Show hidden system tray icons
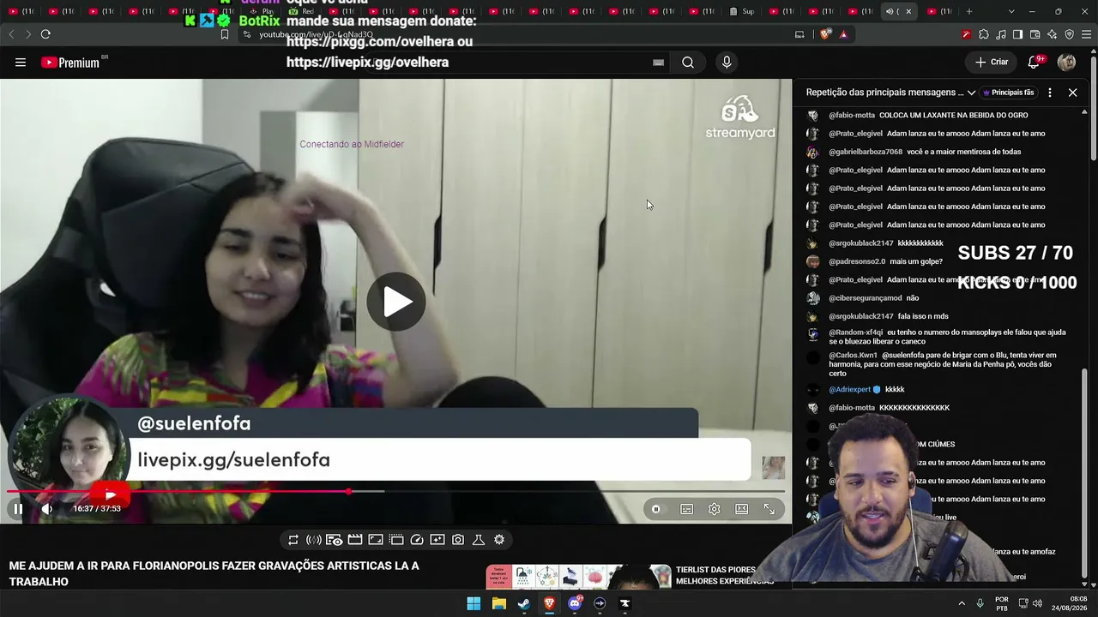This screenshot has height=617, width=1098. (x=962, y=603)
